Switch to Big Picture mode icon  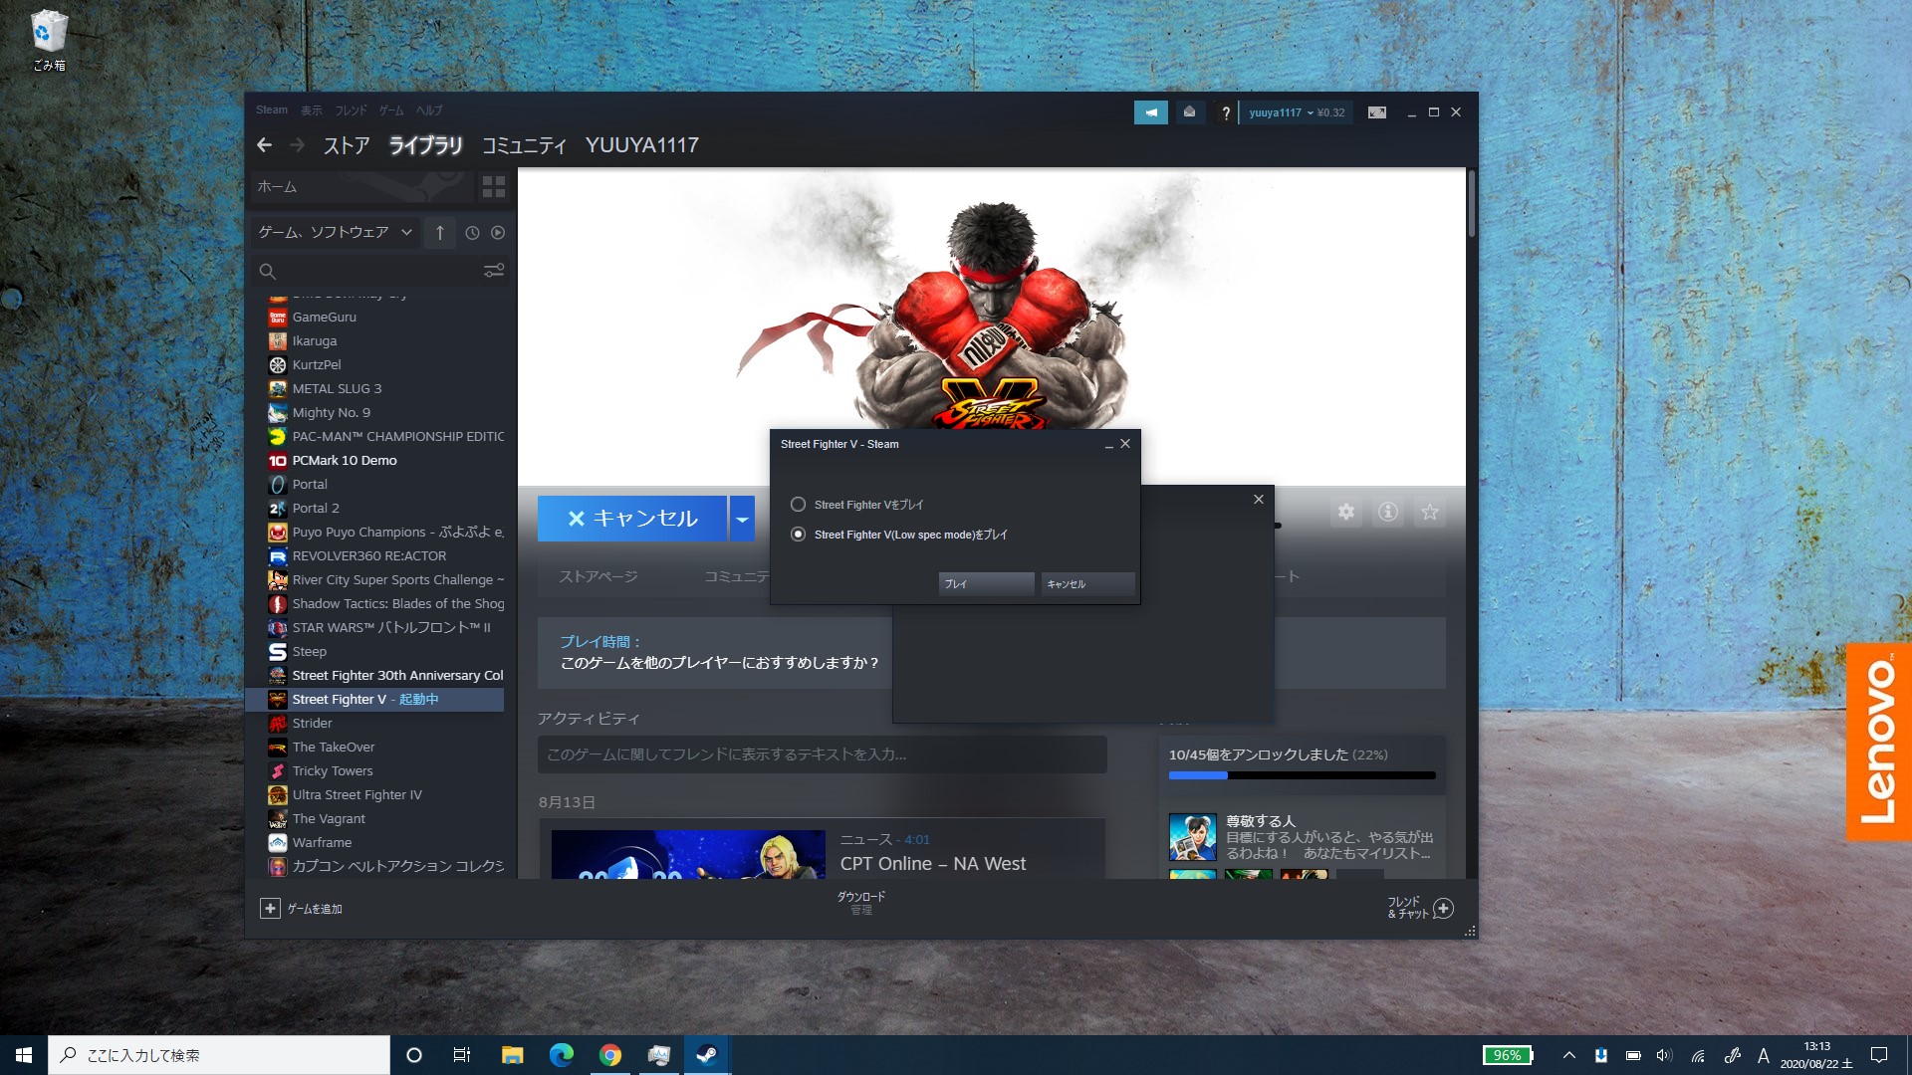click(1377, 112)
